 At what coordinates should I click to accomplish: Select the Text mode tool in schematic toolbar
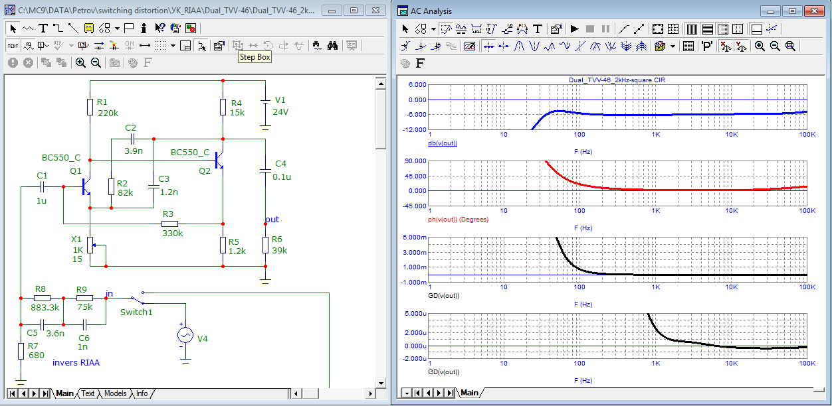43,28
